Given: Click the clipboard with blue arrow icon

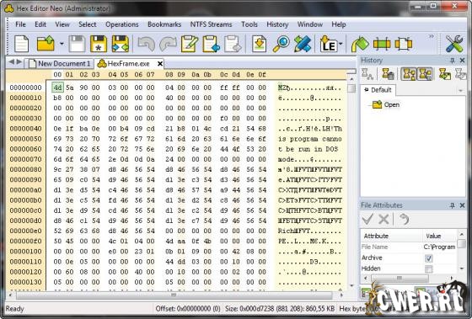Looking at the screenshot, I should click(x=212, y=45).
